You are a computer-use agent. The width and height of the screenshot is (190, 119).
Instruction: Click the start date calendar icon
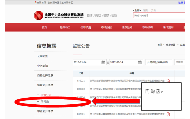point(103,62)
